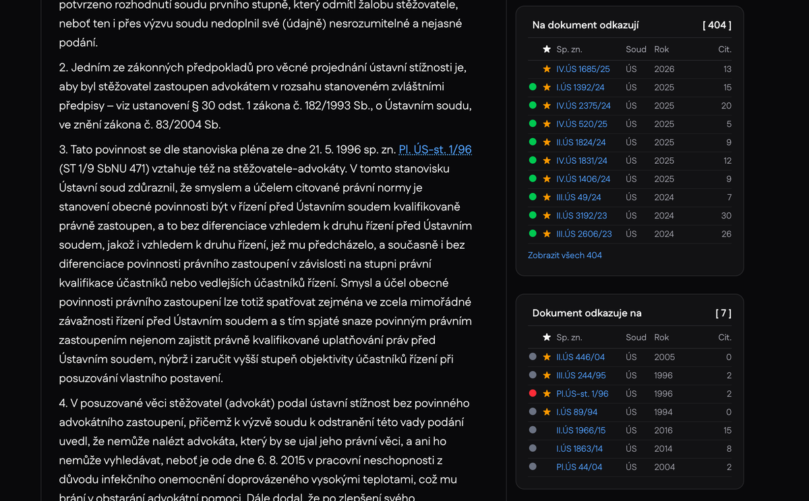The width and height of the screenshot is (809, 501).
Task: Show all 404 citing documents
Action: 565,256
